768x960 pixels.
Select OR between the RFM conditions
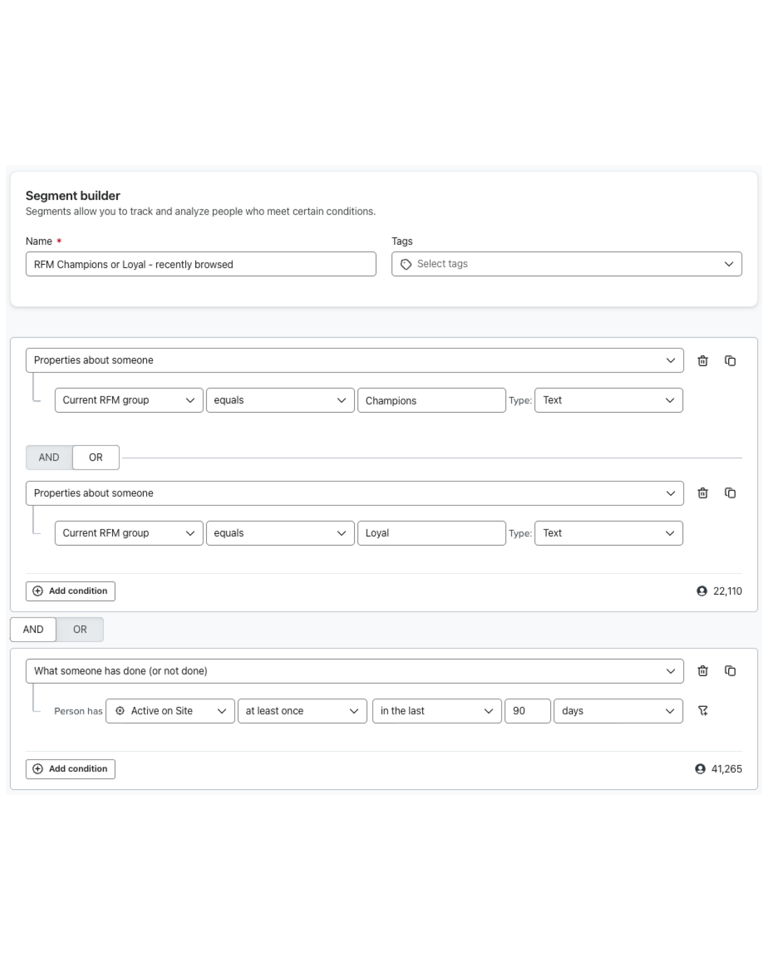click(x=96, y=457)
